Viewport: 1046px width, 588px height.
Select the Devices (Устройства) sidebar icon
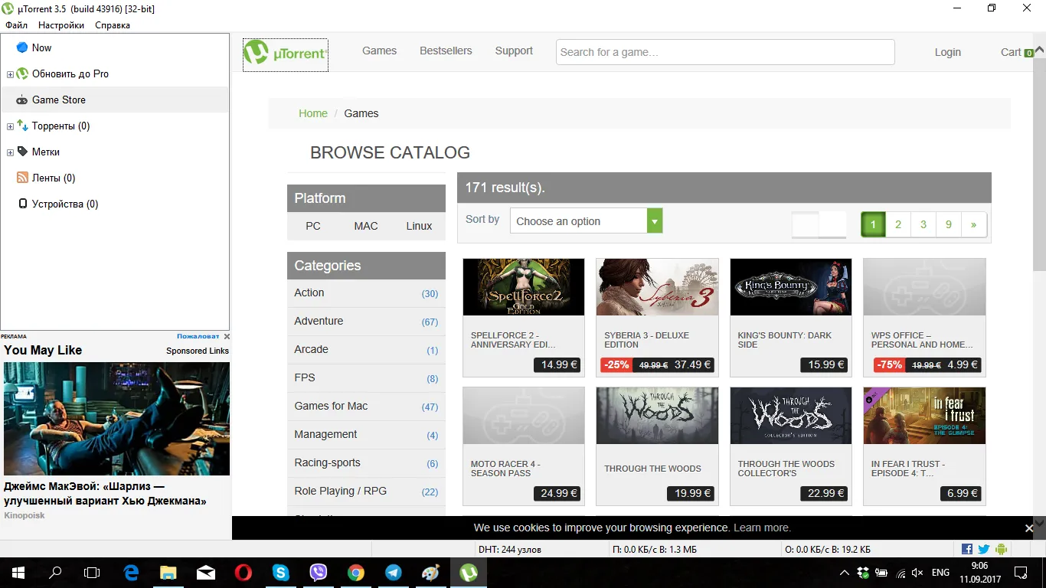click(x=22, y=204)
